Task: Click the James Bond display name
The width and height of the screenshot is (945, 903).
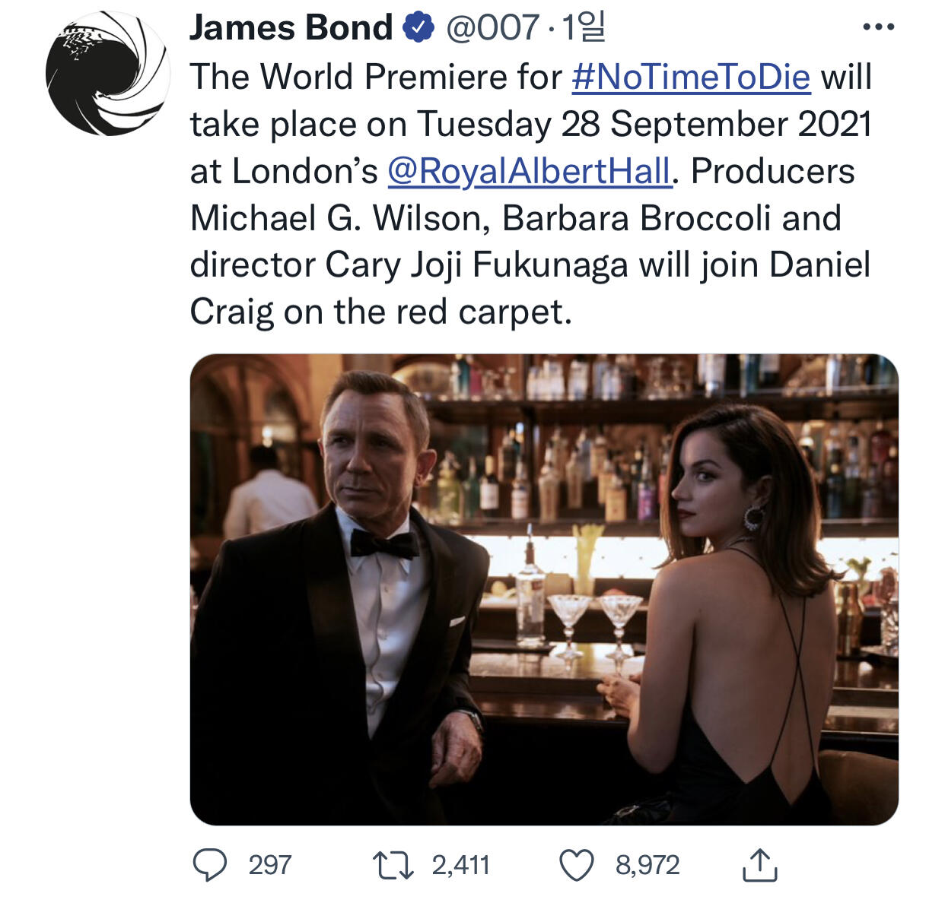Action: (291, 28)
